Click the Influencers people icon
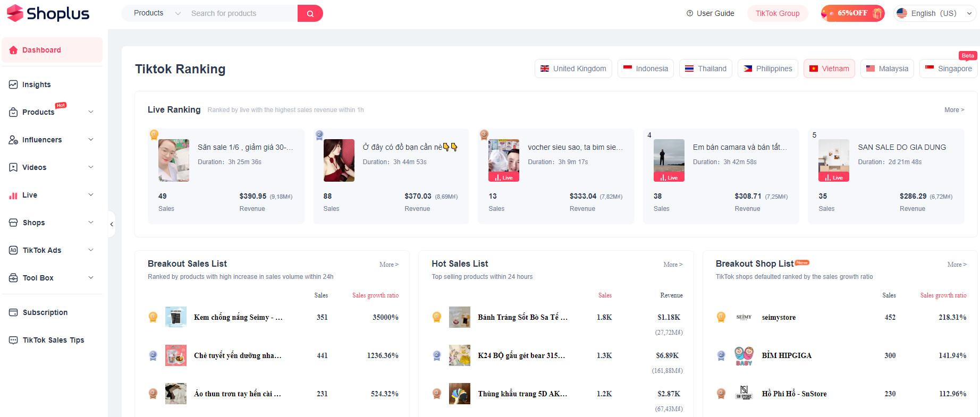980x417 pixels. click(13, 140)
